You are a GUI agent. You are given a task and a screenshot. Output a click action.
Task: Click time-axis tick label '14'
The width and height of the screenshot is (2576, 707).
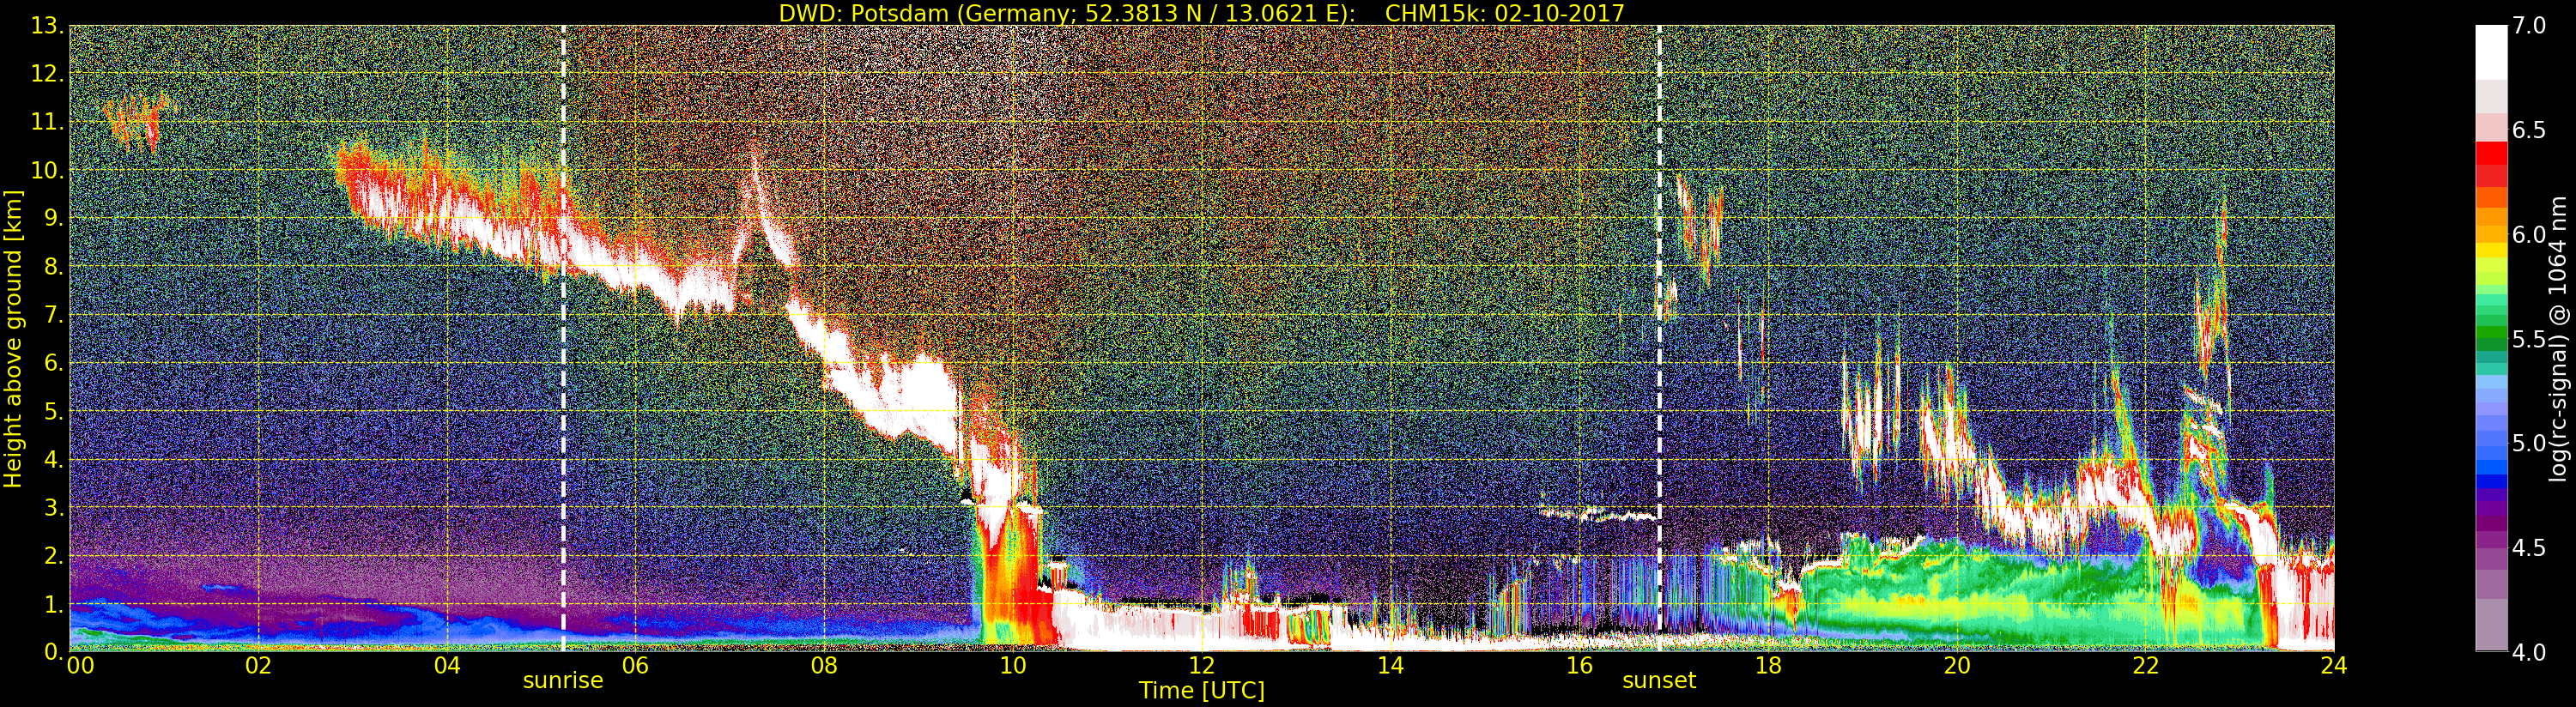coord(1390,665)
